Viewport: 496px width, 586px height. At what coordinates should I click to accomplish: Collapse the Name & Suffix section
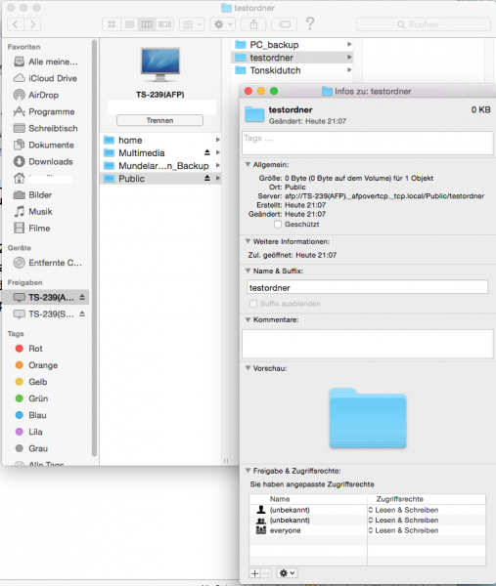[x=248, y=271]
